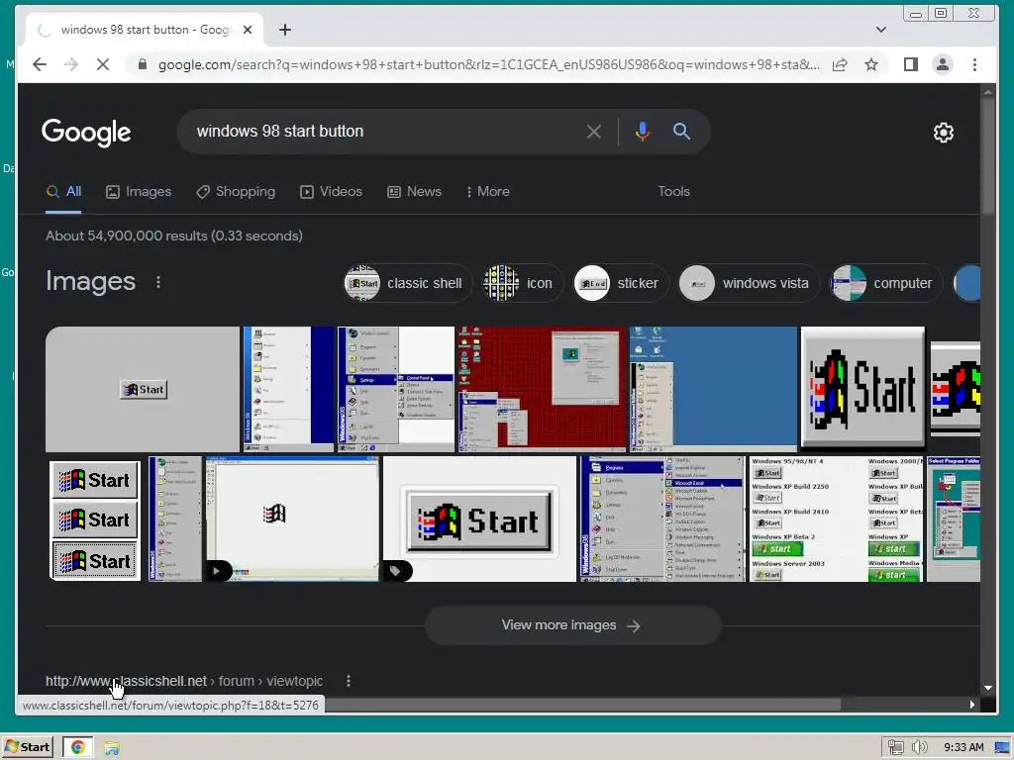Filter images by 'classic shell' chip

tap(407, 283)
